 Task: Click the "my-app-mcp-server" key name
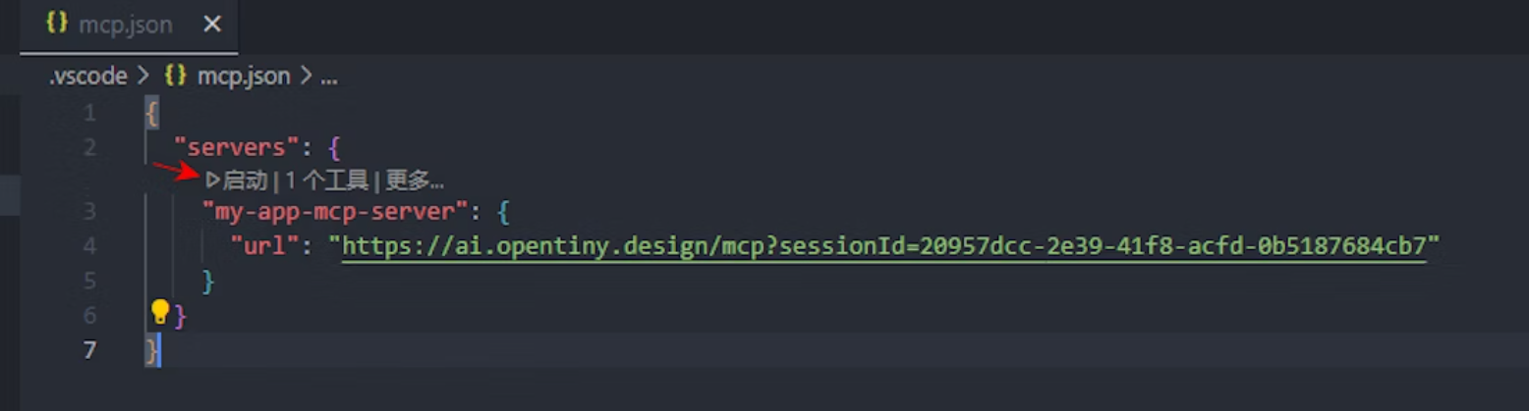click(333, 211)
